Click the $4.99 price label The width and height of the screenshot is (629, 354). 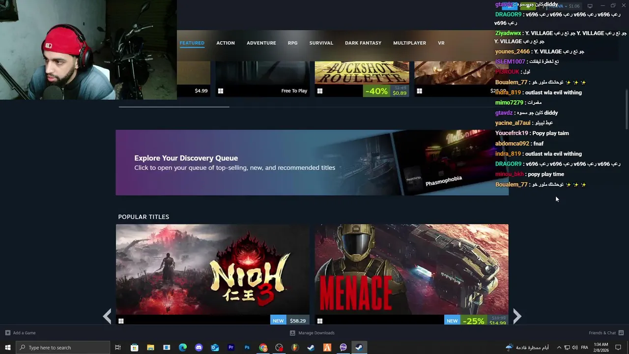[x=201, y=91]
